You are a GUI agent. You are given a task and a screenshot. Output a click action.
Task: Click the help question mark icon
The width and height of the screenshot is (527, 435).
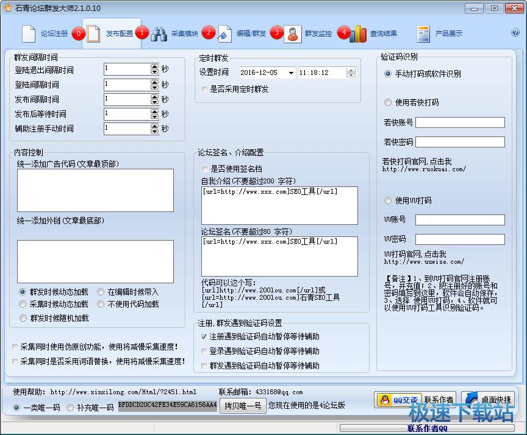pos(515,33)
